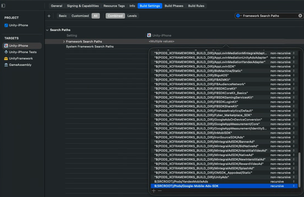The image size is (304, 197).
Task: Select the MintegralAdSDK/NativeAd path row
Action: pos(224,155)
